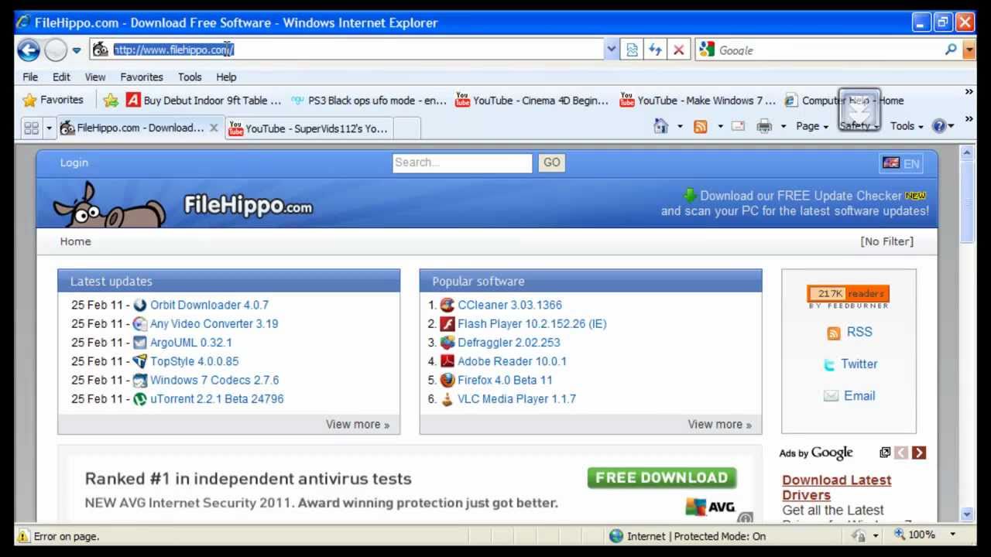
Task: Open the View menu
Action: coord(95,77)
